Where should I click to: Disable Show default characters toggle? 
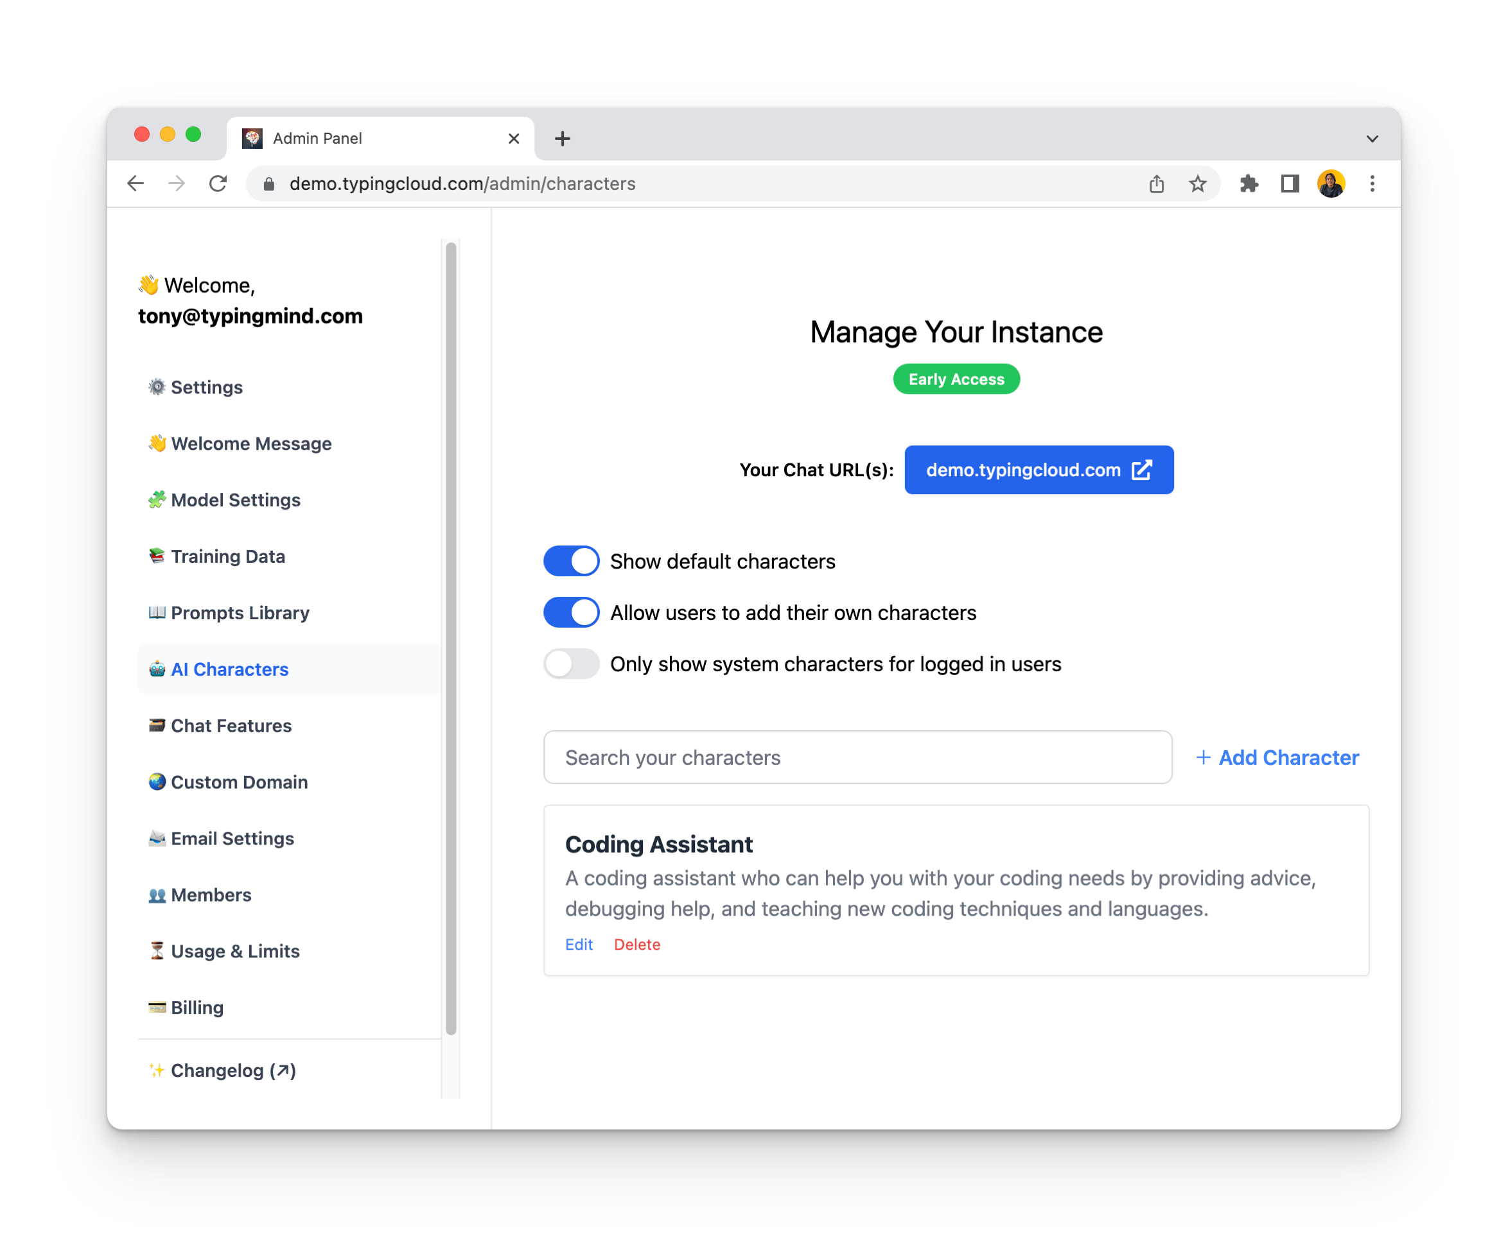[571, 561]
